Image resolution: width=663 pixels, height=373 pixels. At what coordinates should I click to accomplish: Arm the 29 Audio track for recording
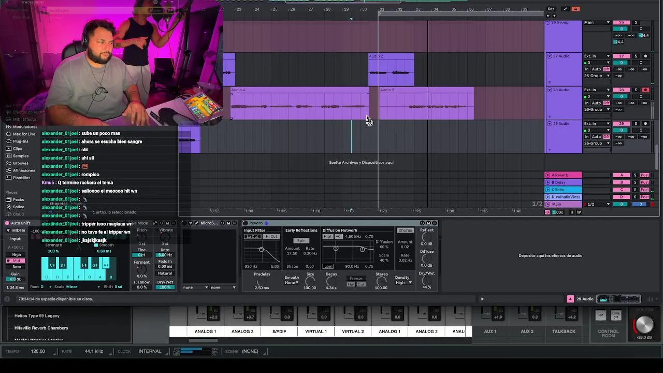click(x=645, y=123)
